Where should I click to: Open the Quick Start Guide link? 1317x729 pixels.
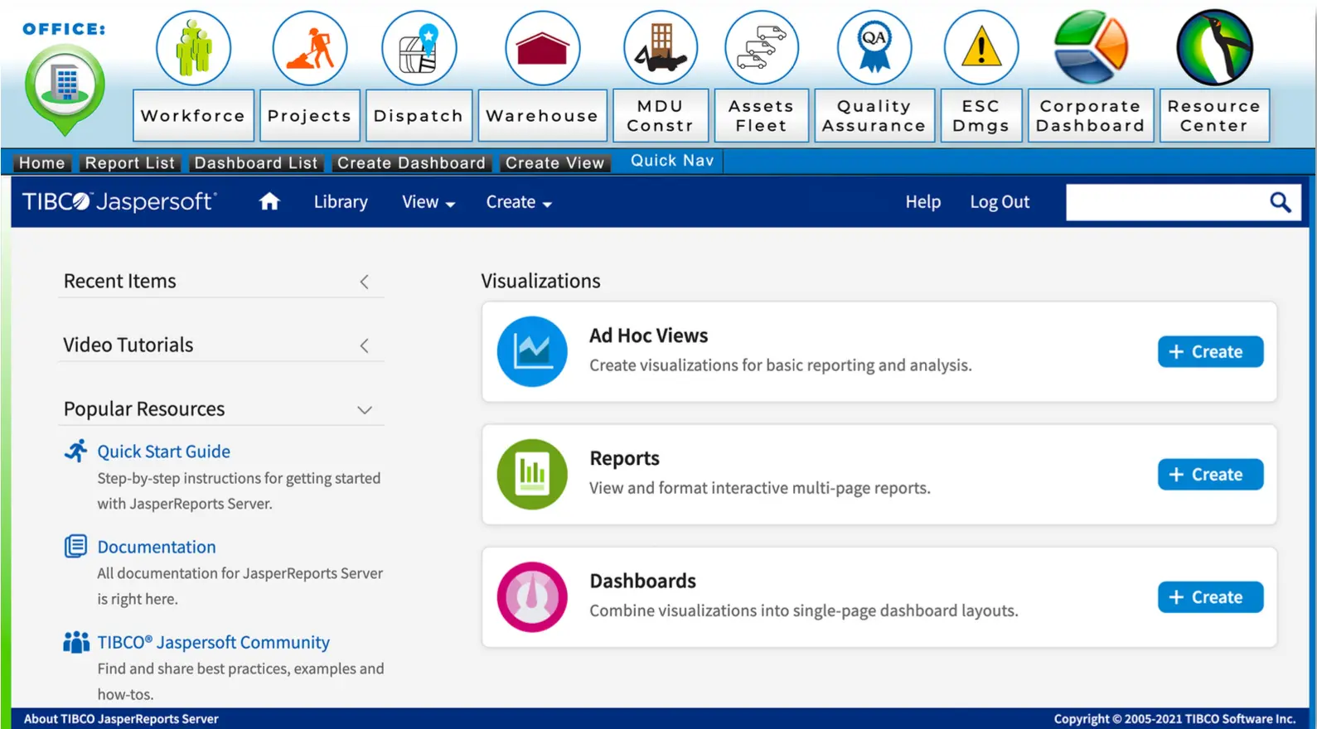(x=163, y=451)
